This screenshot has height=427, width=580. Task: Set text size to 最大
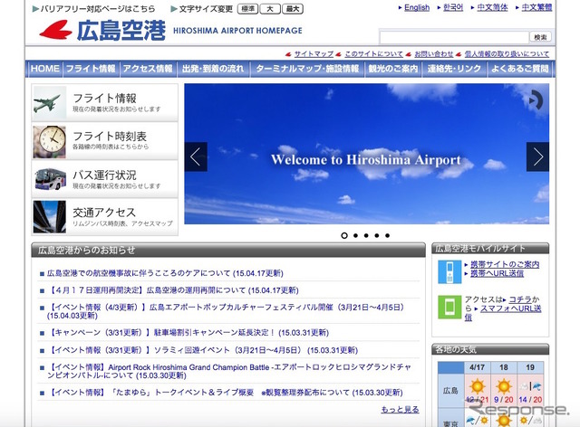(x=293, y=9)
